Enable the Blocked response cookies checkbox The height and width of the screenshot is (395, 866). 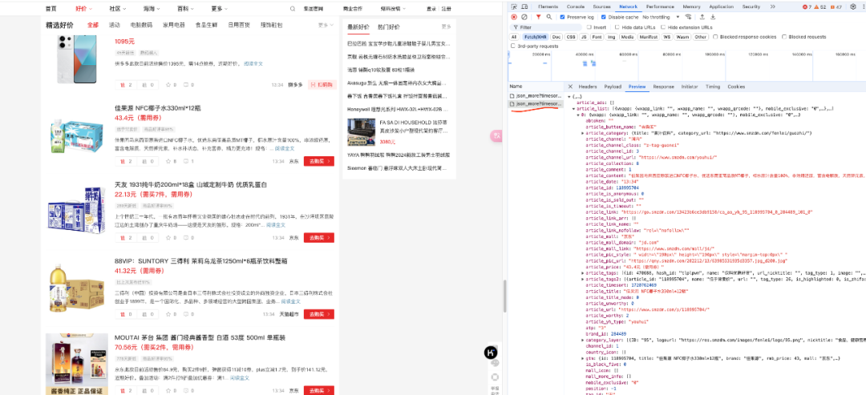click(x=716, y=37)
